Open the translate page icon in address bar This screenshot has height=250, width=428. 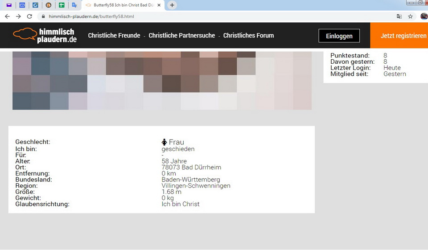pyautogui.click(x=399, y=16)
